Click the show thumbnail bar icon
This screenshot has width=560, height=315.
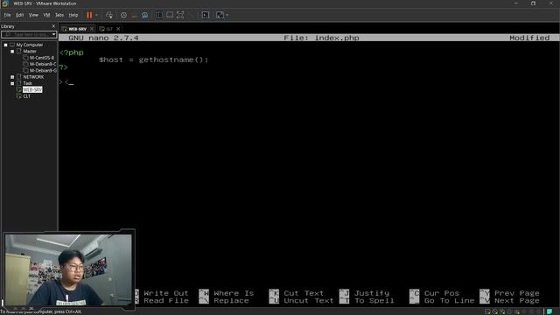pos(170,15)
